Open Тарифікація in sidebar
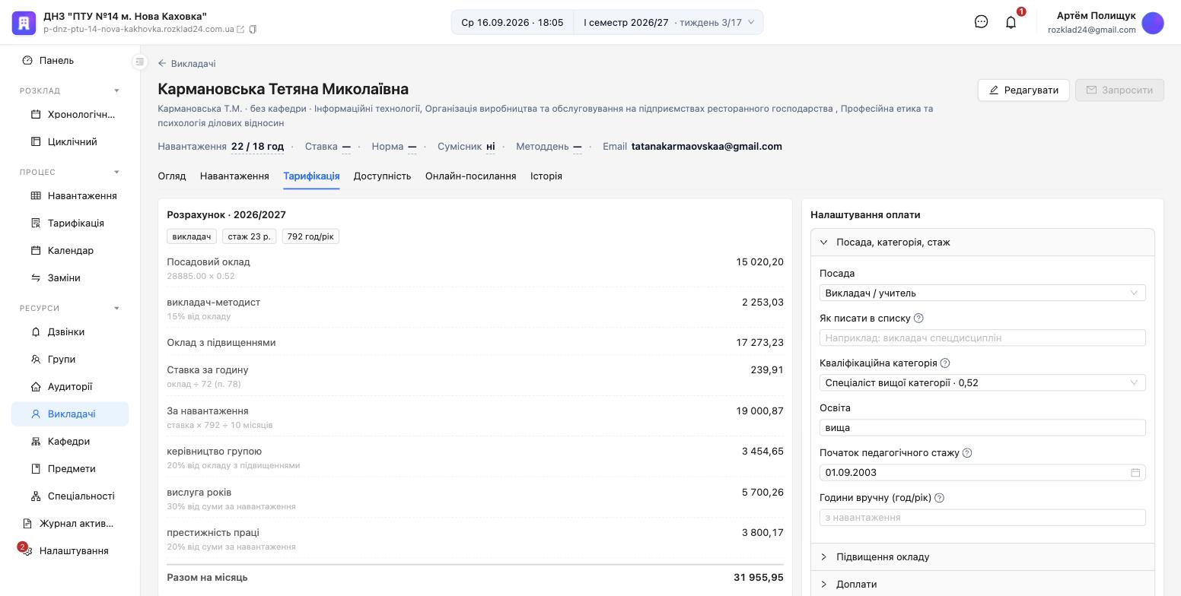 click(x=70, y=223)
